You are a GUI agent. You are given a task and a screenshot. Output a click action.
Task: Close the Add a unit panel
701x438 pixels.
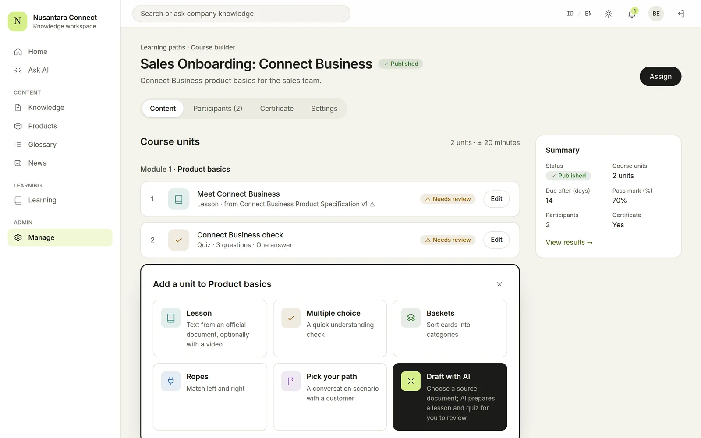point(499,284)
